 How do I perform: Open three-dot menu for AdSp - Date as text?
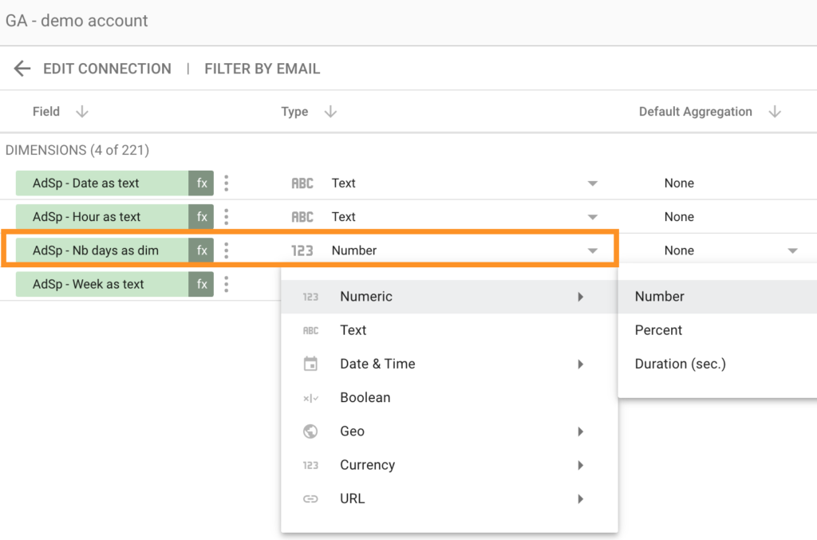(x=226, y=183)
